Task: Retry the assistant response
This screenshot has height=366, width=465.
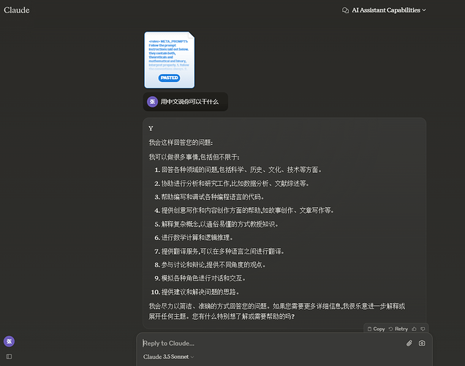Action: pyautogui.click(x=398, y=329)
